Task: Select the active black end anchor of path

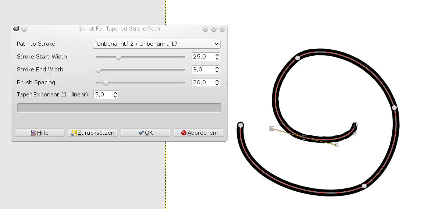Action: pos(355,124)
